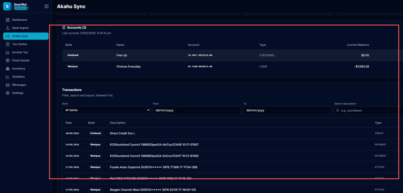Screen dimensions: 403x193
Task: Click the Accounts (2) heading icon
Action: click(64, 27)
